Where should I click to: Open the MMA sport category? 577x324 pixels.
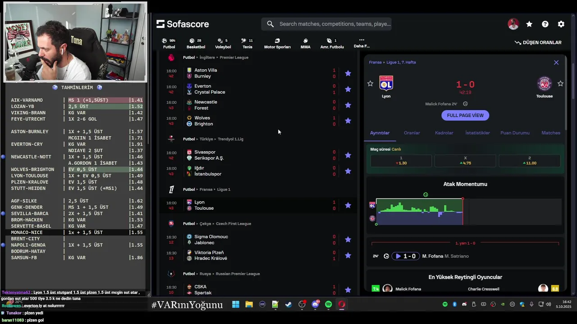pyautogui.click(x=306, y=43)
